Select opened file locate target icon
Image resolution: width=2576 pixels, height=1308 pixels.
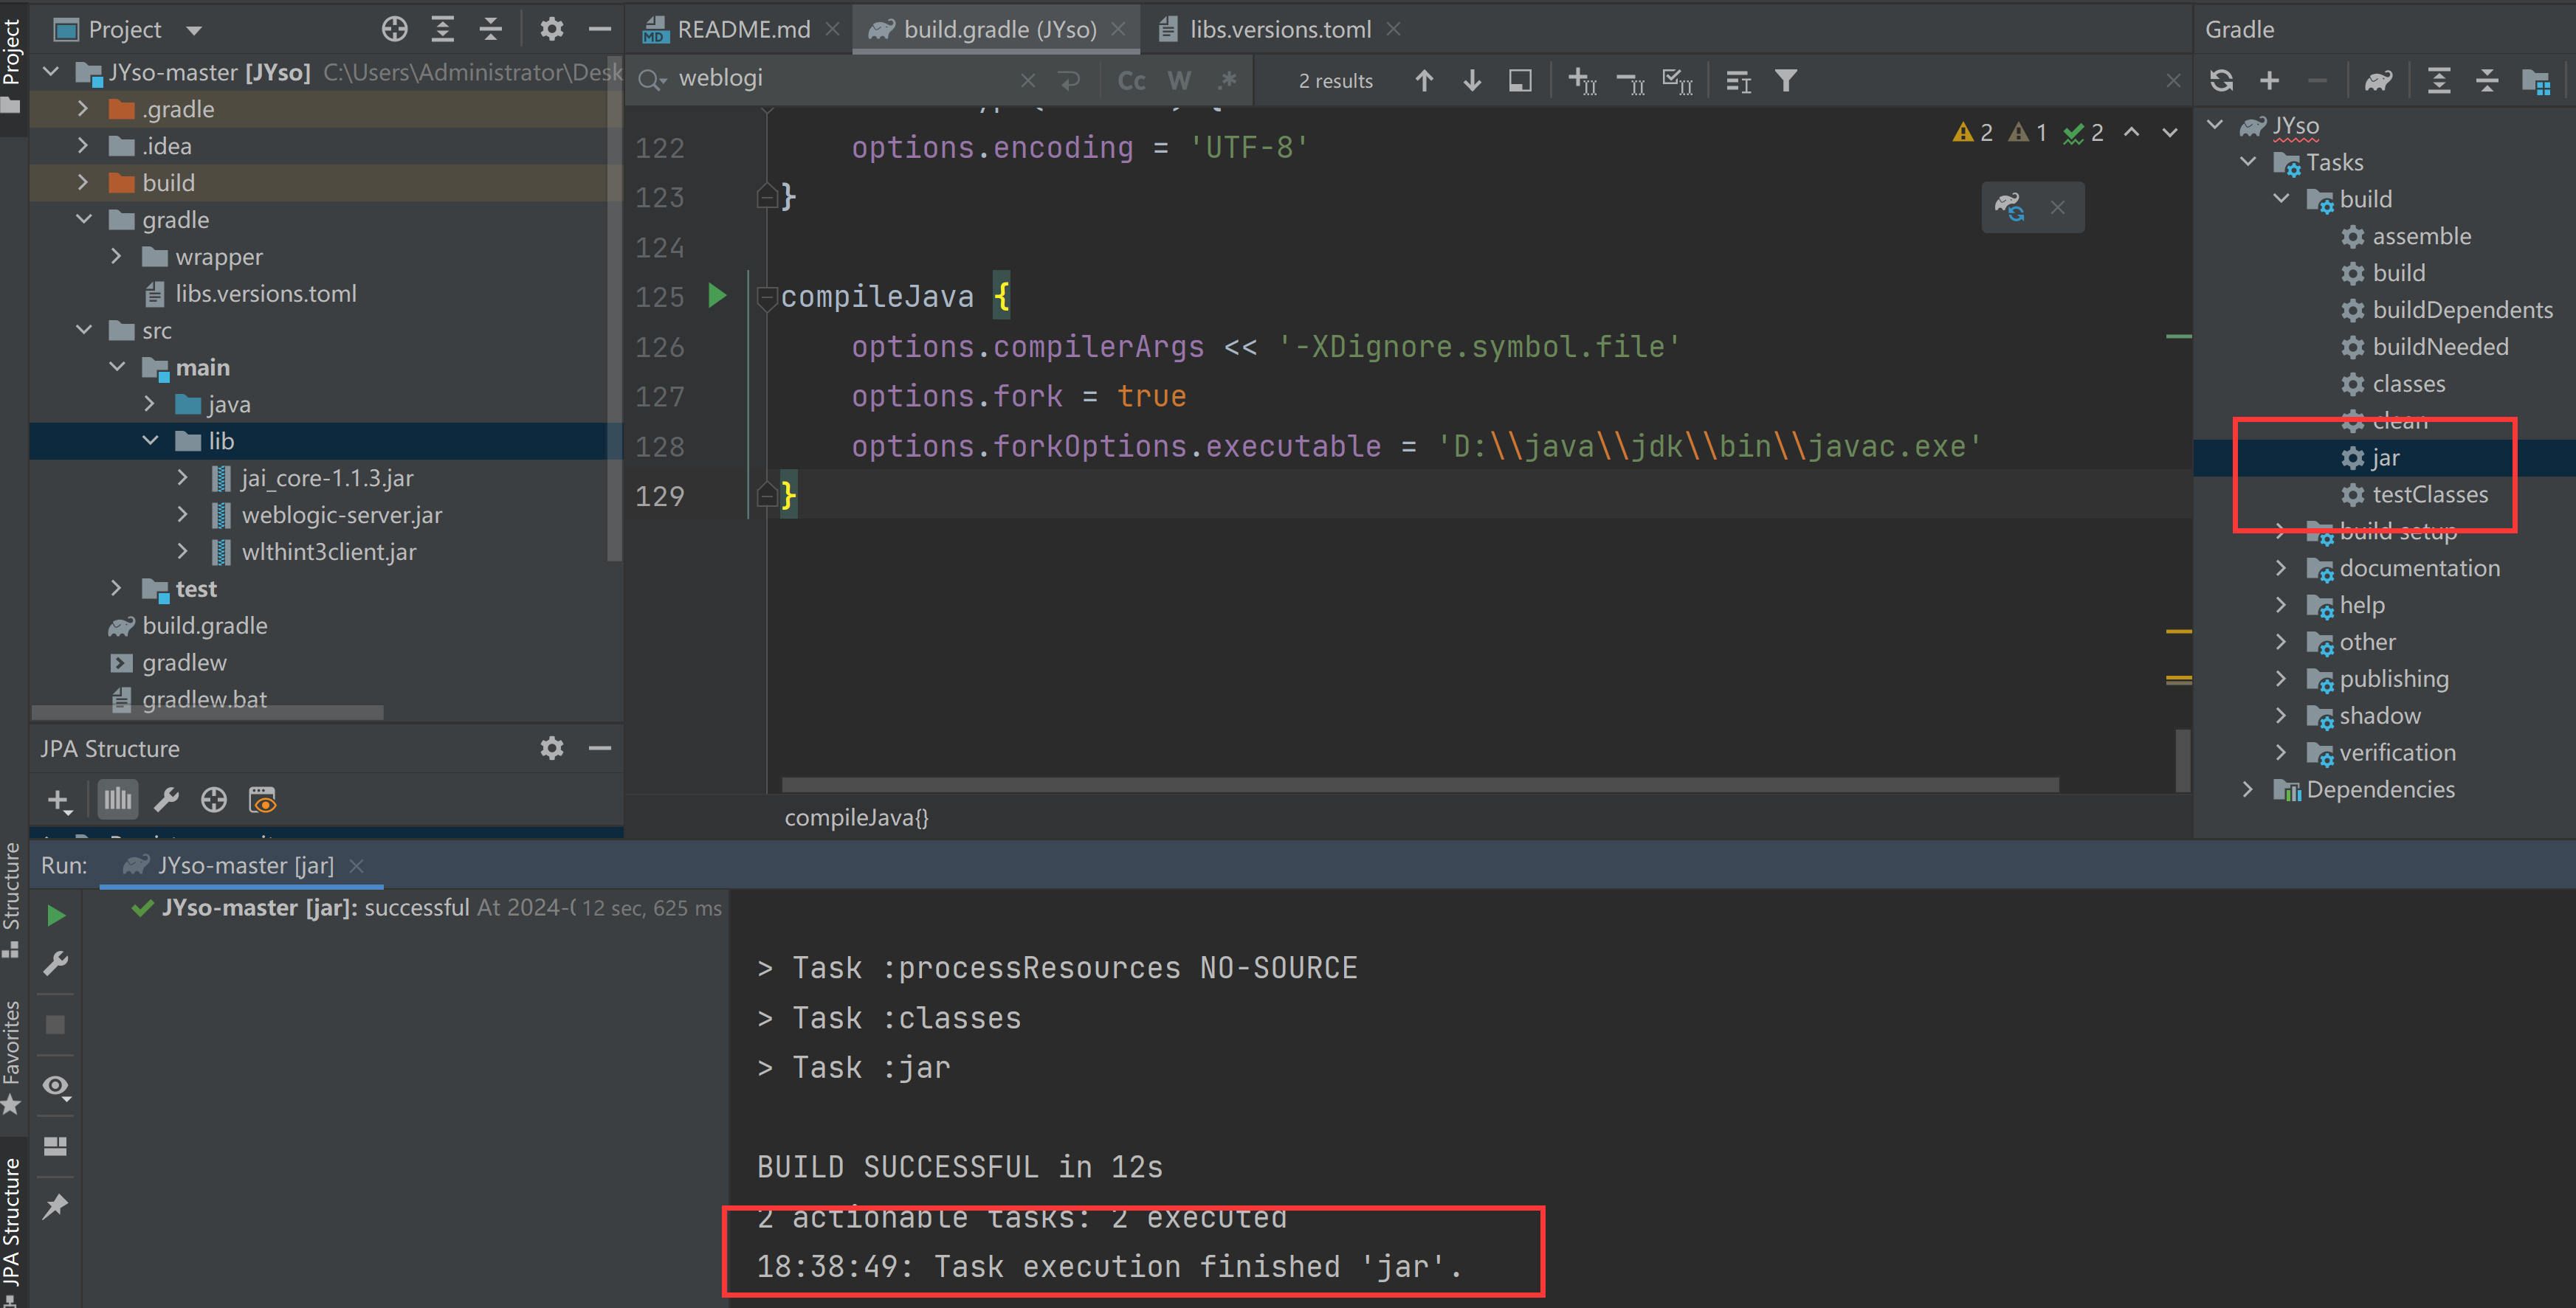coord(394,29)
